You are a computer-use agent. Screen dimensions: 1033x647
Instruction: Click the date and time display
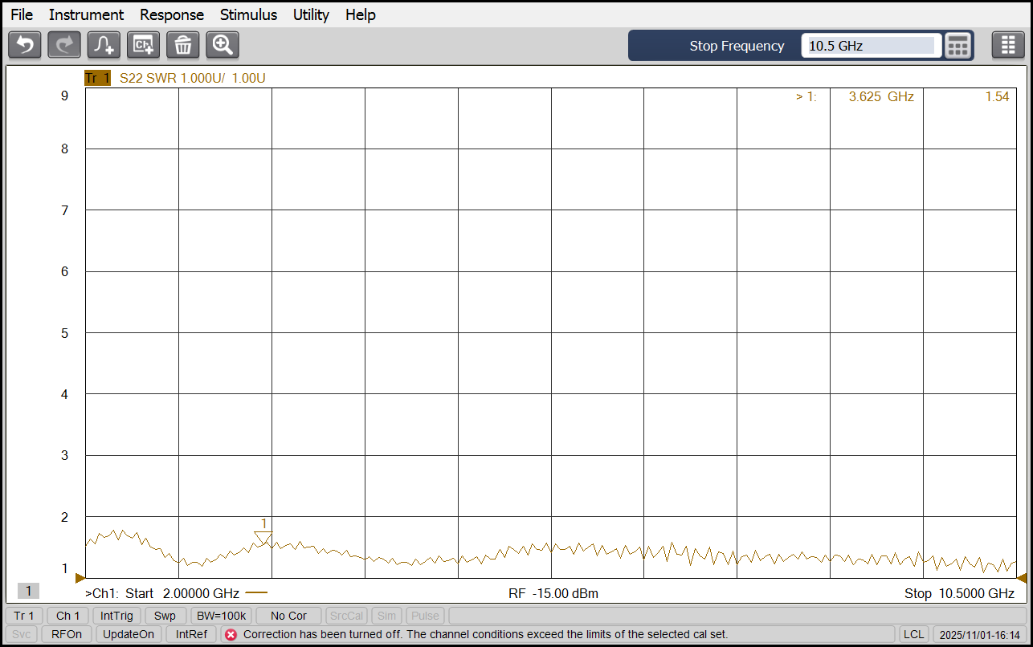point(979,634)
